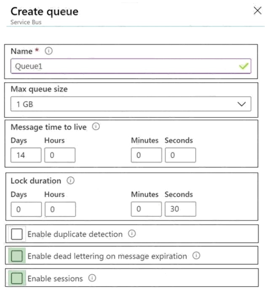
Task: Click the Message time to live Minutes field
Action: coord(146,155)
